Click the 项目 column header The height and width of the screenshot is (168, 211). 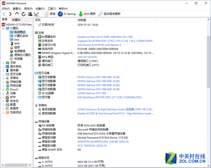pos(38,20)
